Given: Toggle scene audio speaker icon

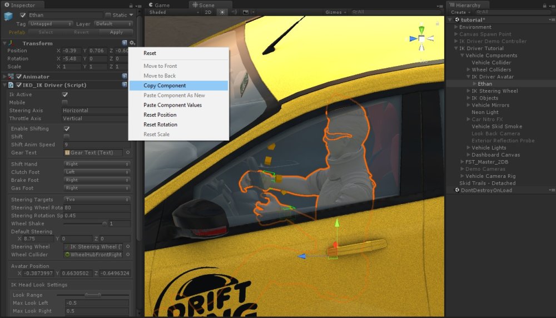Looking at the screenshot, I should 235,12.
